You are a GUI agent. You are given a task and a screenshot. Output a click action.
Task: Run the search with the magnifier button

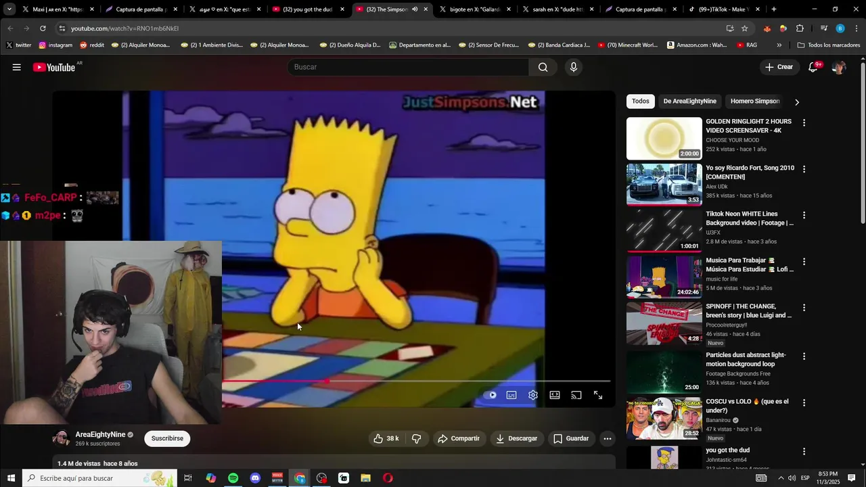[x=543, y=67]
